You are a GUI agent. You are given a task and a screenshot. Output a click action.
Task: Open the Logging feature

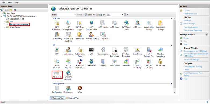coord(103,63)
